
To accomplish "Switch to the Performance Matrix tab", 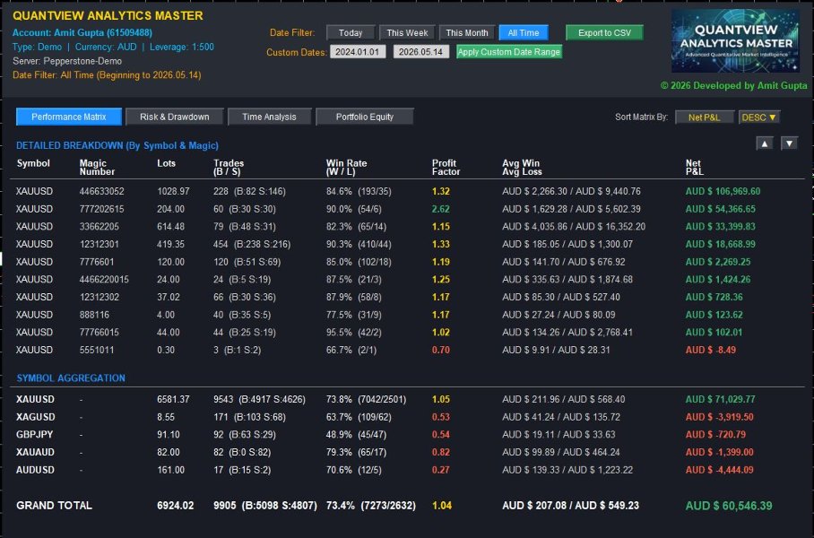I will coord(68,117).
